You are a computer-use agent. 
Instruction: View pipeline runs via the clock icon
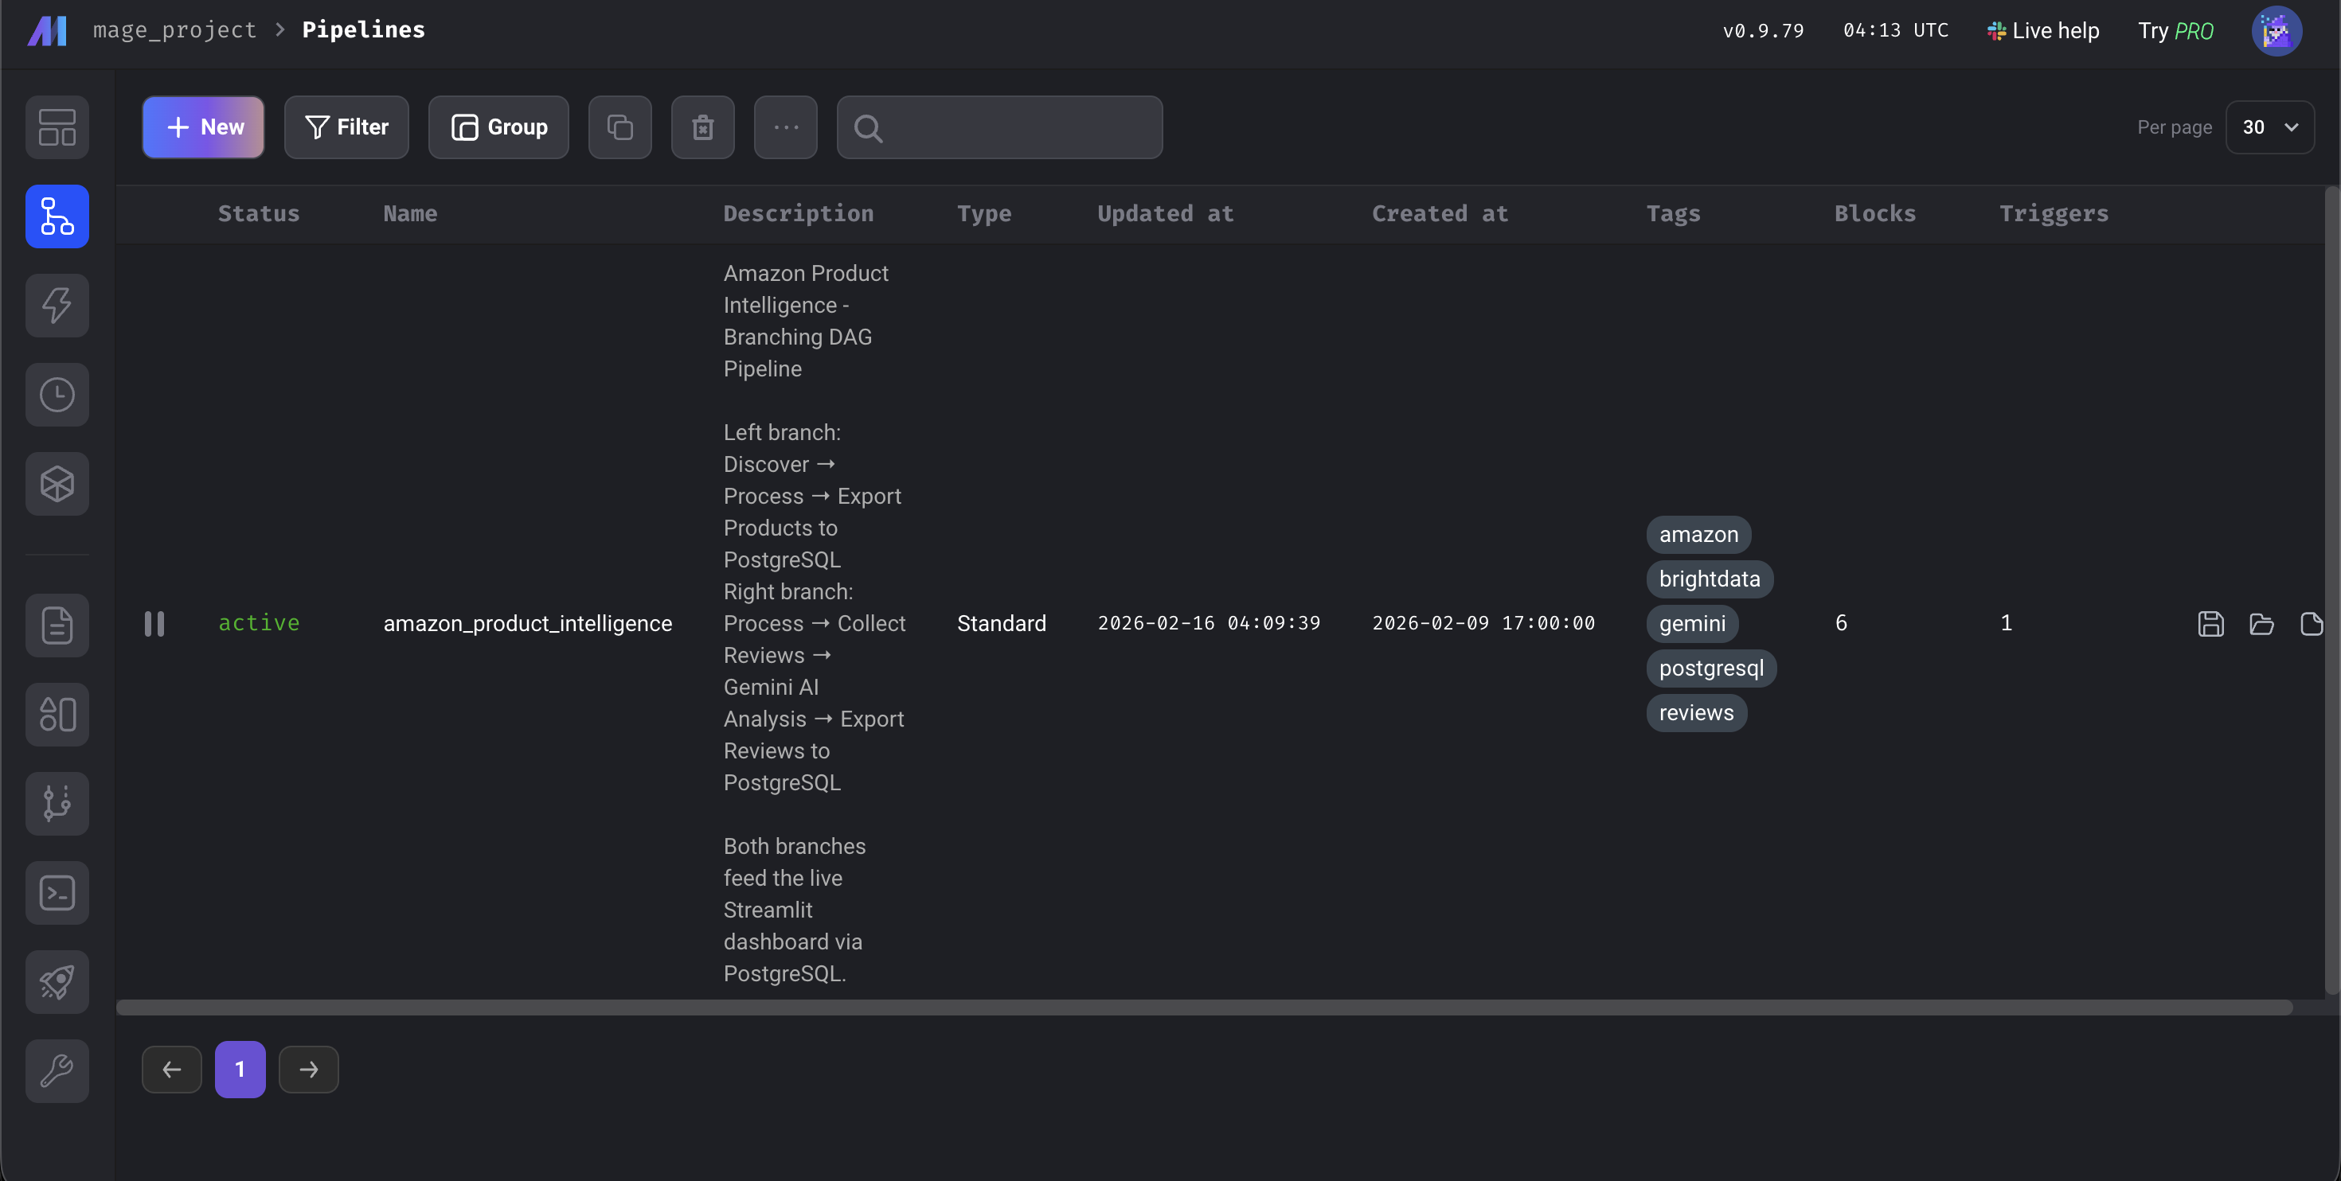click(x=57, y=394)
